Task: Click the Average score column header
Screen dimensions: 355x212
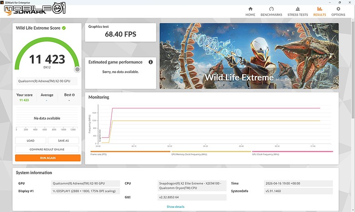Action: 47,95
